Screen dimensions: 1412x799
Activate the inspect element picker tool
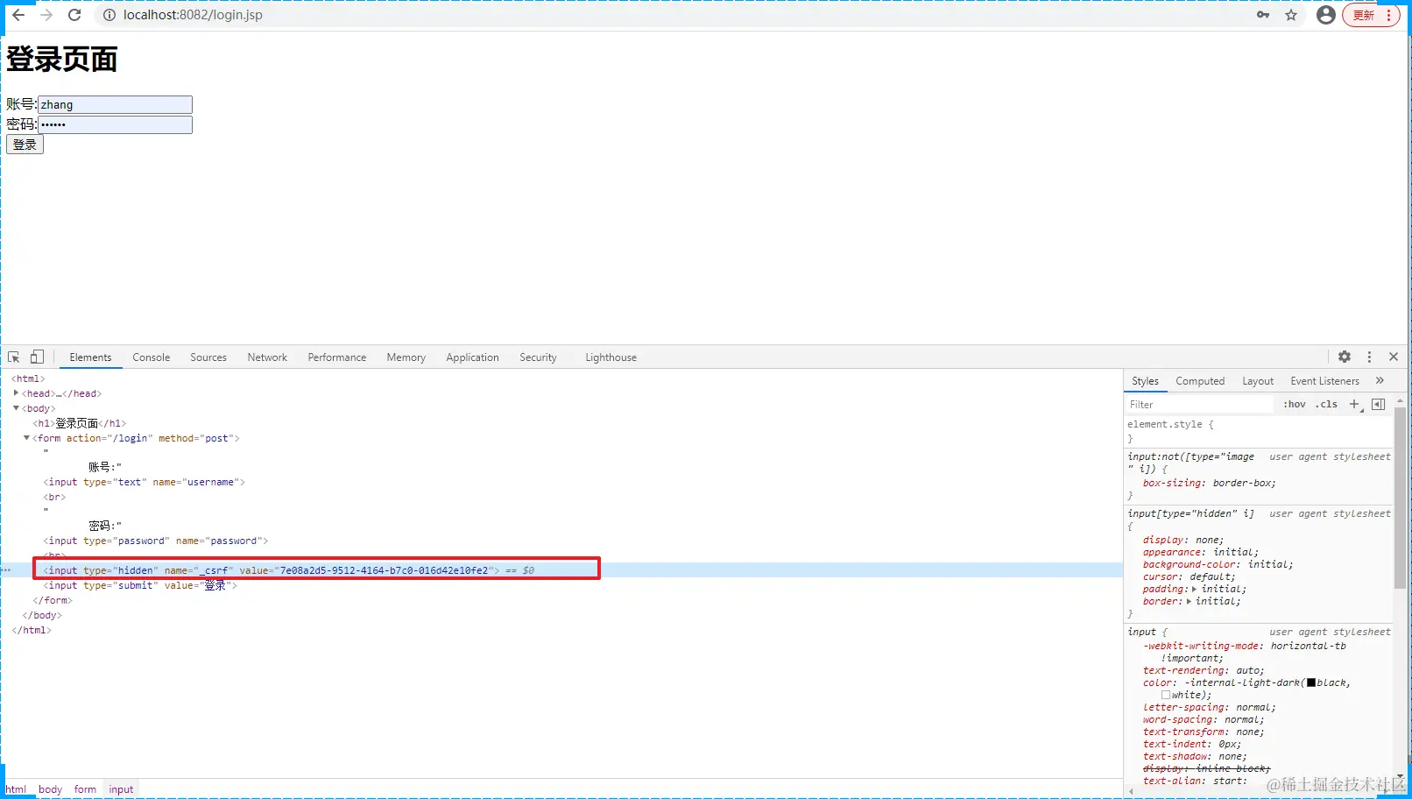[x=14, y=357]
